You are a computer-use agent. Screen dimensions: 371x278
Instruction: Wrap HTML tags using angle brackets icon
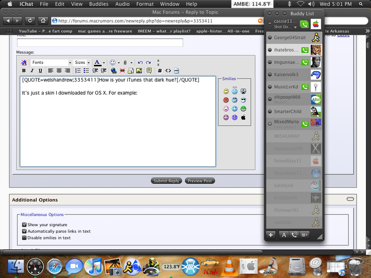[168, 70]
